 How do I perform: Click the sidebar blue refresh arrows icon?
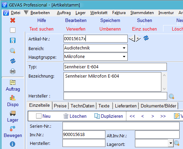(13, 61)
